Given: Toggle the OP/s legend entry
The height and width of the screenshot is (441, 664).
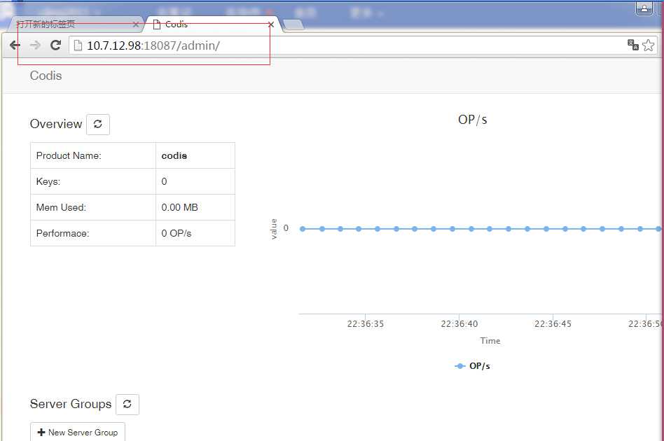Looking at the screenshot, I should tap(473, 366).
